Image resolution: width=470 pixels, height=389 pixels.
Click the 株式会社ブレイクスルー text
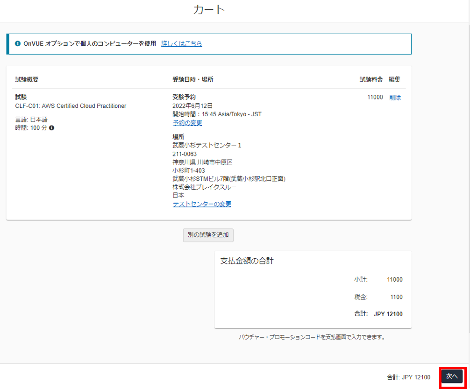(x=205, y=187)
